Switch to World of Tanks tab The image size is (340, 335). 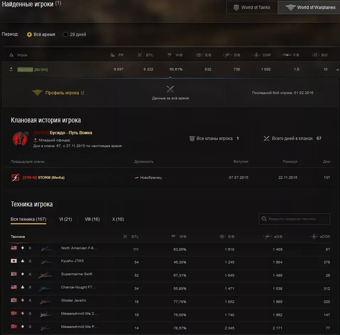[x=252, y=7]
